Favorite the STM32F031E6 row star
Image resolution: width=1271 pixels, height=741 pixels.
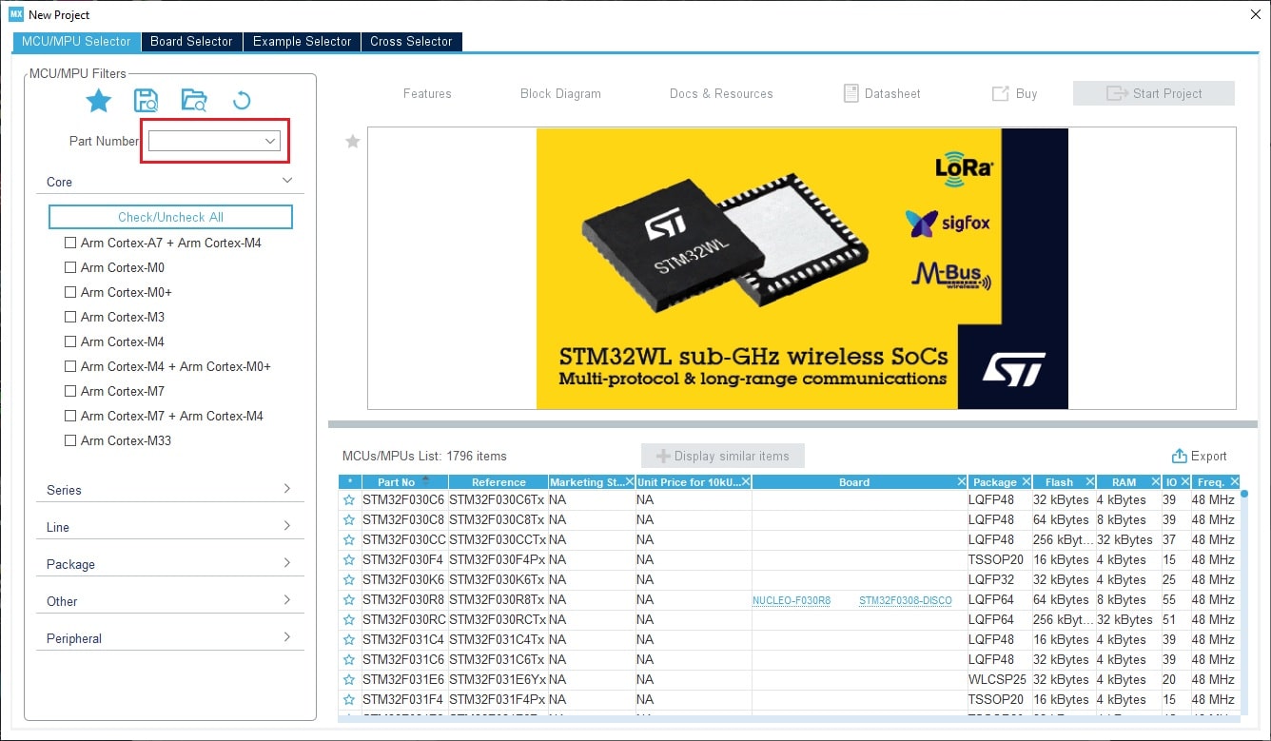coord(349,679)
